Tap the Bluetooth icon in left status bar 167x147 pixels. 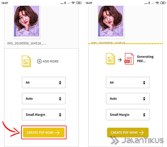click(x=65, y=3)
